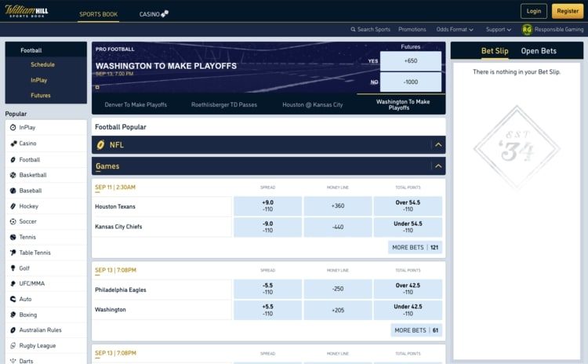Select Kansas City Chiefs -9.0 spread
588x364 pixels.
268,227
